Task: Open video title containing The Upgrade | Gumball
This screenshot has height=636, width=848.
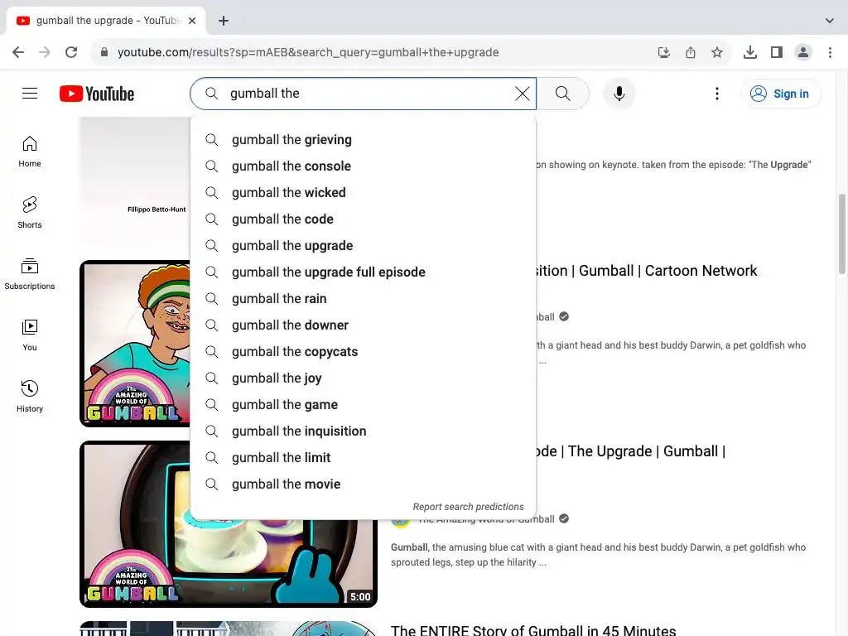Action: click(630, 451)
